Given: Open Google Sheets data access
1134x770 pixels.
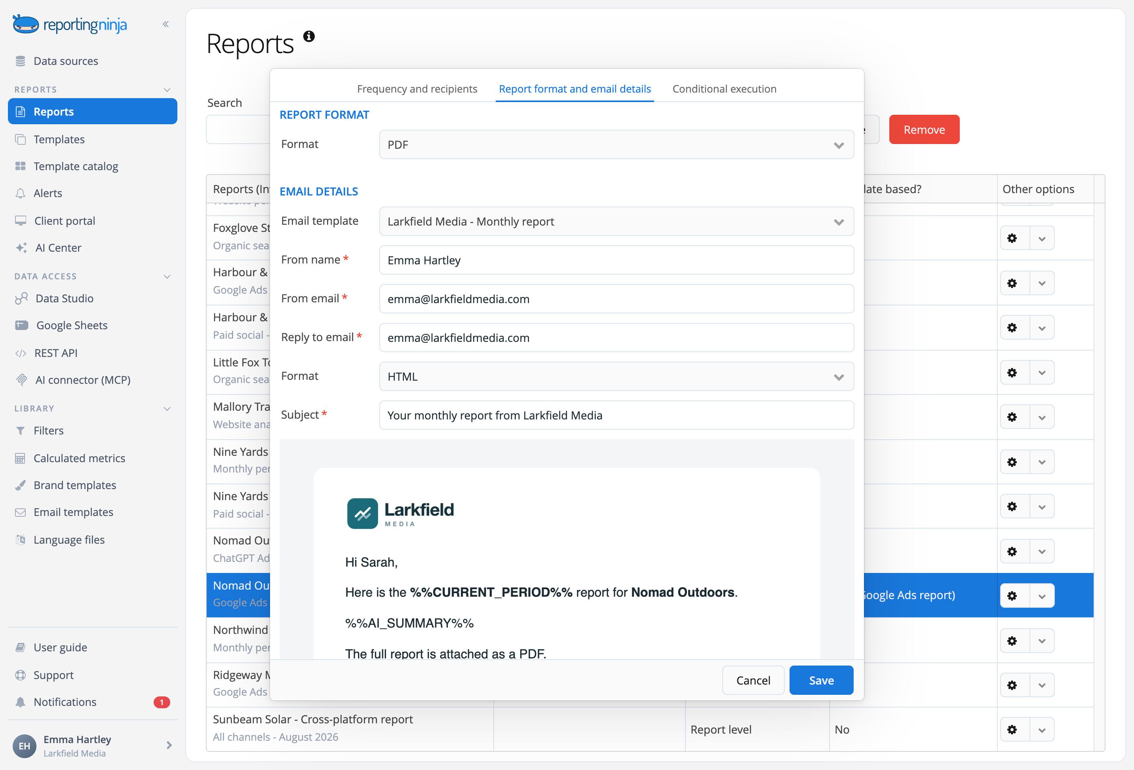Looking at the screenshot, I should click(72, 325).
